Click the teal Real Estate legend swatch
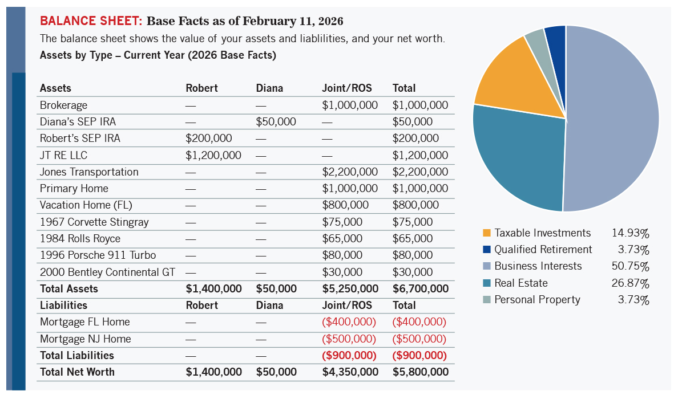 click(487, 283)
